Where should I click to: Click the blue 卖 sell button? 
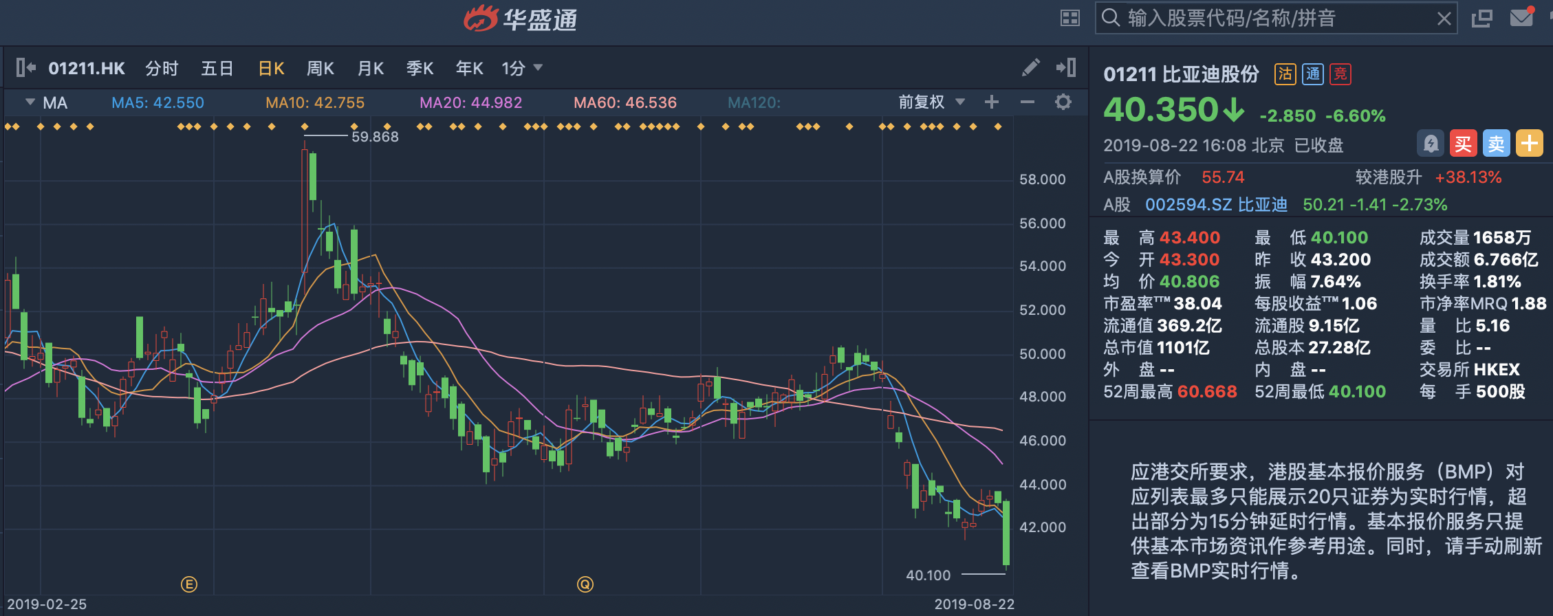point(1497,144)
